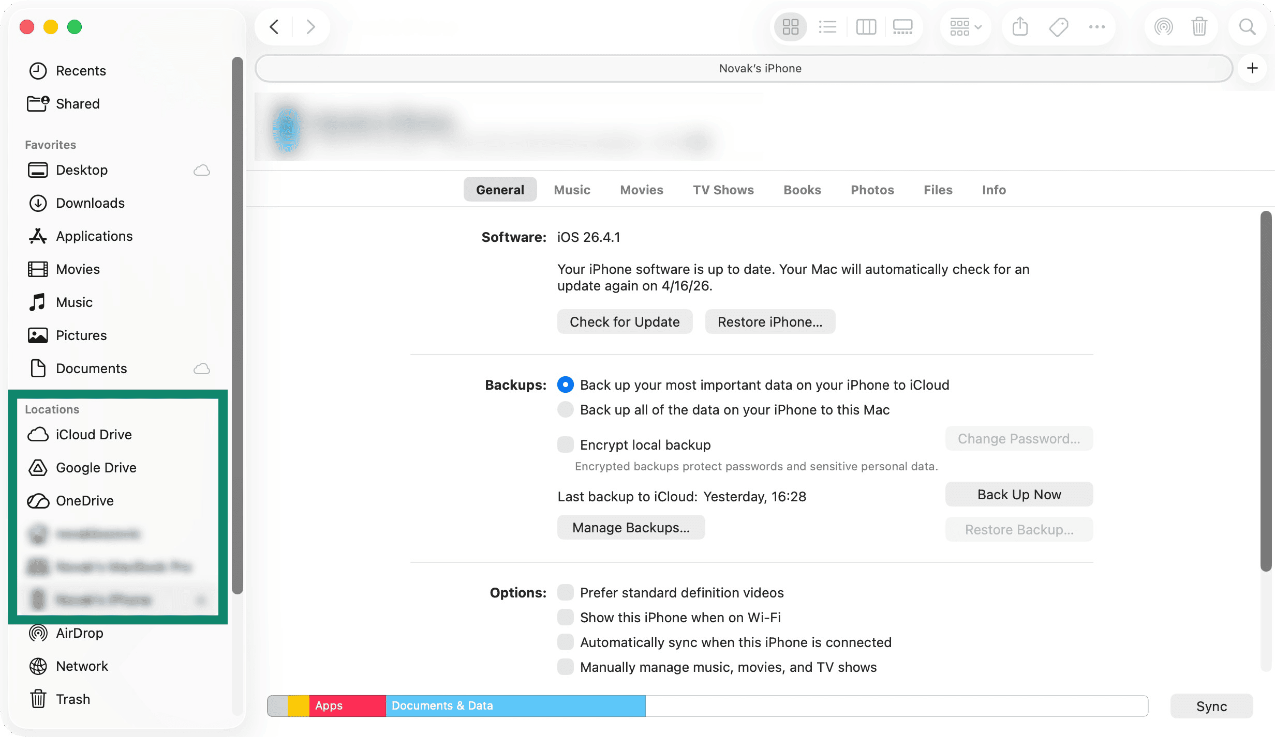
Task: Go back with the left chevron button
Action: (x=274, y=27)
